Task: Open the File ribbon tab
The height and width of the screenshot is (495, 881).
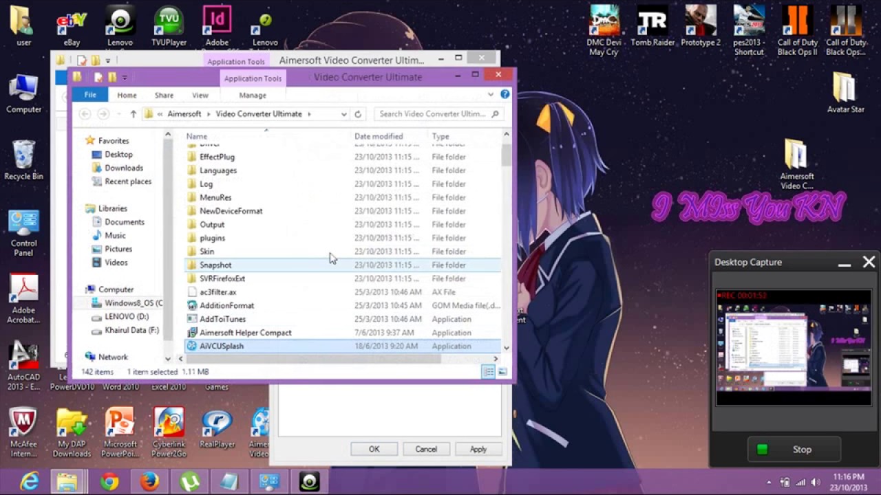Action: tap(90, 95)
